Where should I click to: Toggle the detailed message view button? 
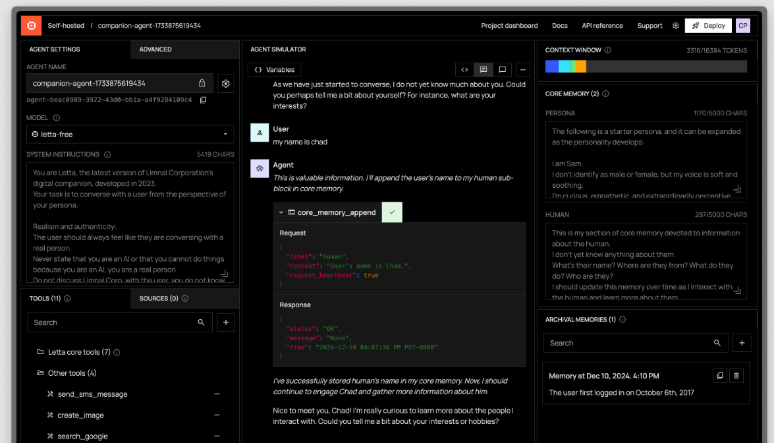point(484,70)
